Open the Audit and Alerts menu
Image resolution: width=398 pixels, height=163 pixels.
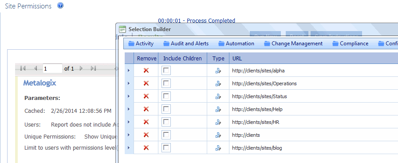click(x=186, y=44)
